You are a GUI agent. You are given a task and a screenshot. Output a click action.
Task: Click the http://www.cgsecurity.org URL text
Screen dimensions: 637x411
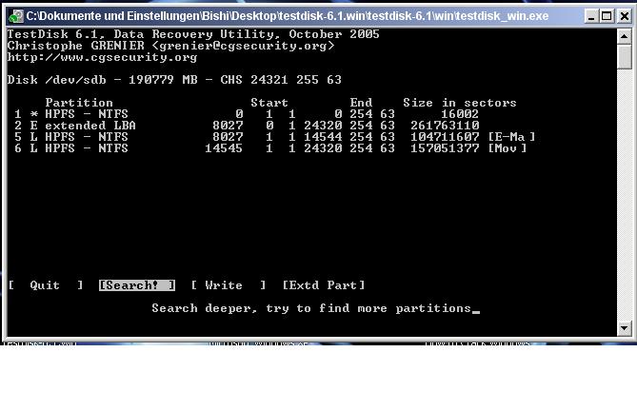pos(102,57)
